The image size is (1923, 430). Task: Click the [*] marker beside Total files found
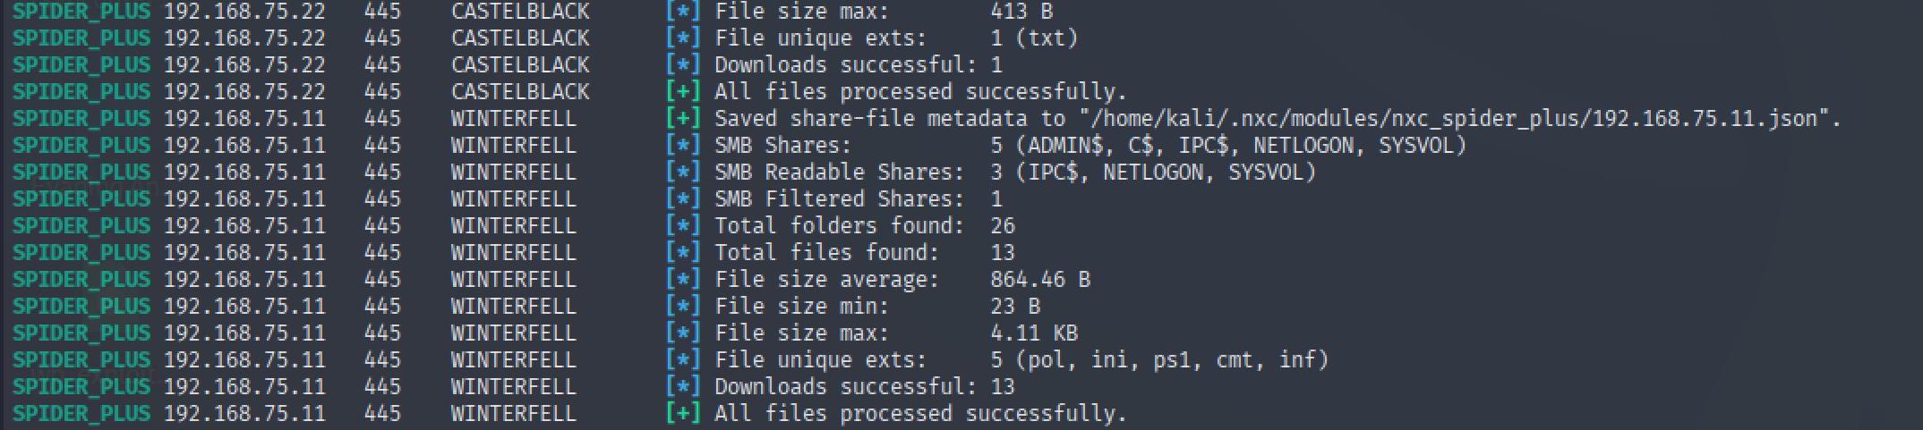682,253
